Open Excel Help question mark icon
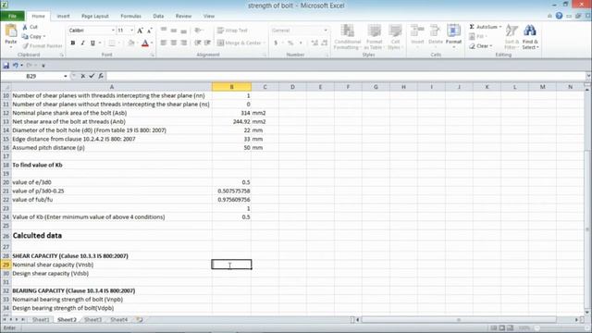 pyautogui.click(x=559, y=16)
